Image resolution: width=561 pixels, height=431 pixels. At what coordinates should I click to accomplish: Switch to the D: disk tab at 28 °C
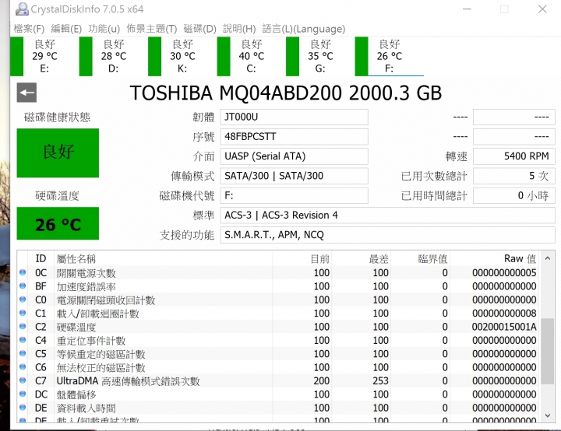tap(114, 57)
